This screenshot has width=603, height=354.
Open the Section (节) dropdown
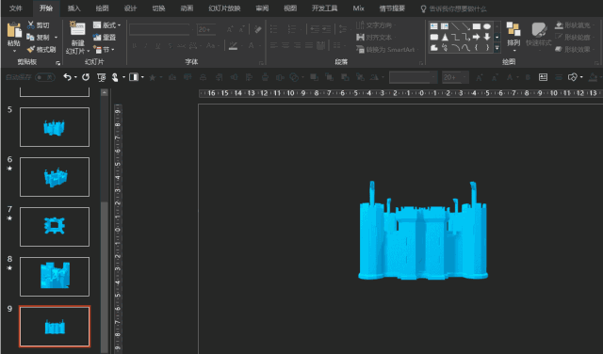pos(104,50)
